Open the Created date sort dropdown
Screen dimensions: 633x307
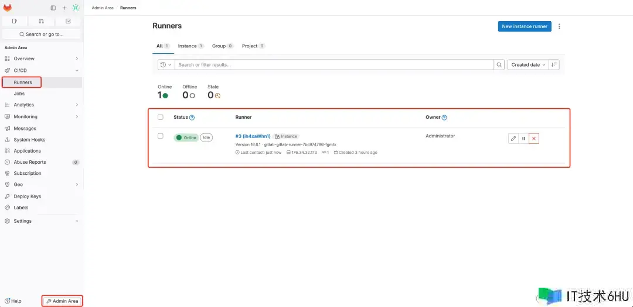click(528, 65)
